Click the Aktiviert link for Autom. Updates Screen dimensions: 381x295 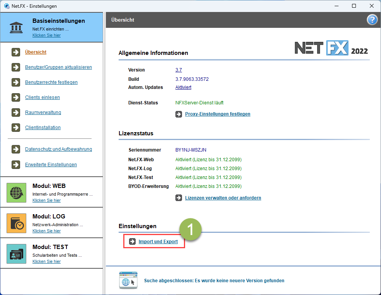click(183, 87)
